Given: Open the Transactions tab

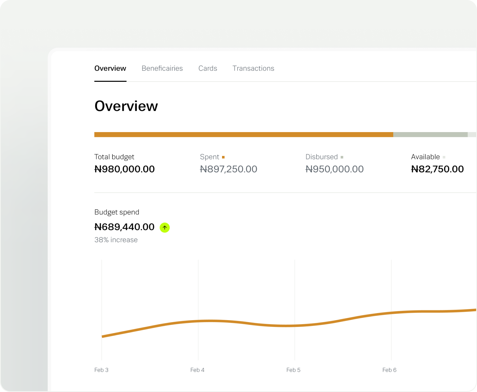Looking at the screenshot, I should pos(253,68).
